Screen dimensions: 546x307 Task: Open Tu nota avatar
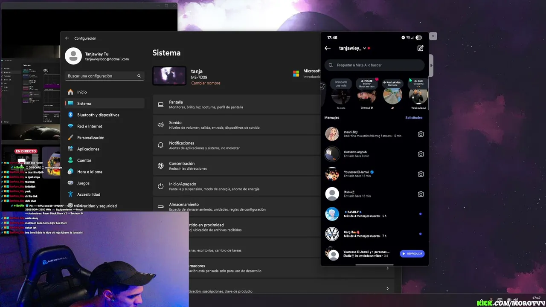tap(341, 96)
